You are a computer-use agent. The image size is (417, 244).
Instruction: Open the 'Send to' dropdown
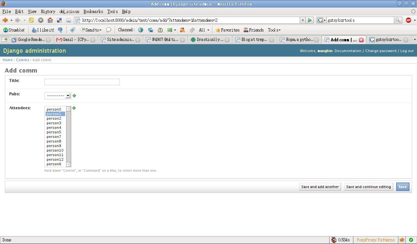pyautogui.click(x=91, y=30)
